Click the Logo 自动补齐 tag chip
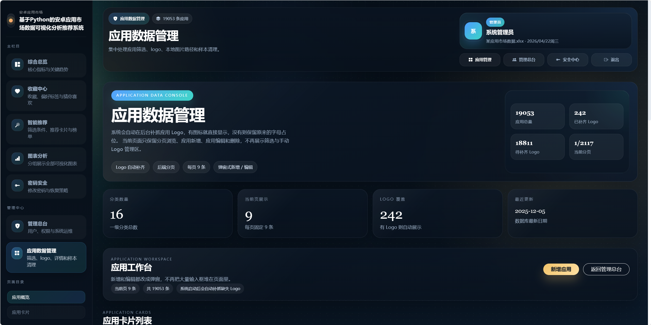 [130, 167]
